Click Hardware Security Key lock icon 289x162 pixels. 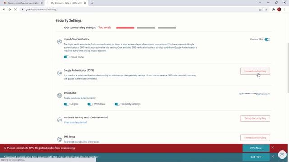click(x=60, y=120)
